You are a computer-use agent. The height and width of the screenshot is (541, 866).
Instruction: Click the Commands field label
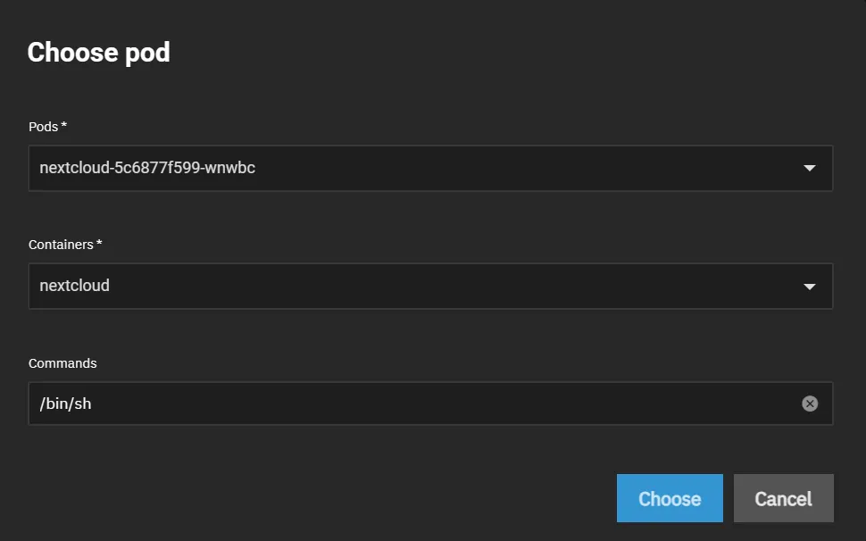point(62,362)
